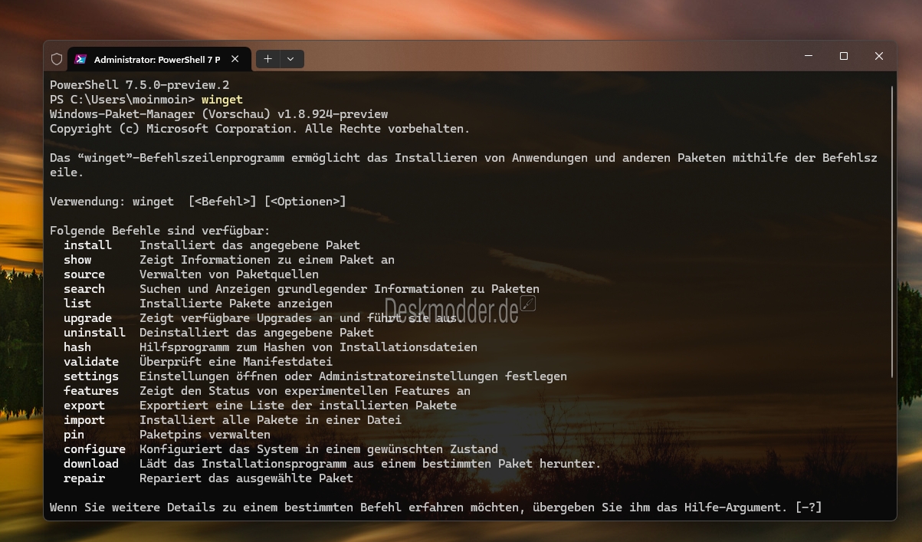Click 'Verwalten von Paketquellen' description
Image resolution: width=922 pixels, height=542 pixels.
[x=229, y=274]
